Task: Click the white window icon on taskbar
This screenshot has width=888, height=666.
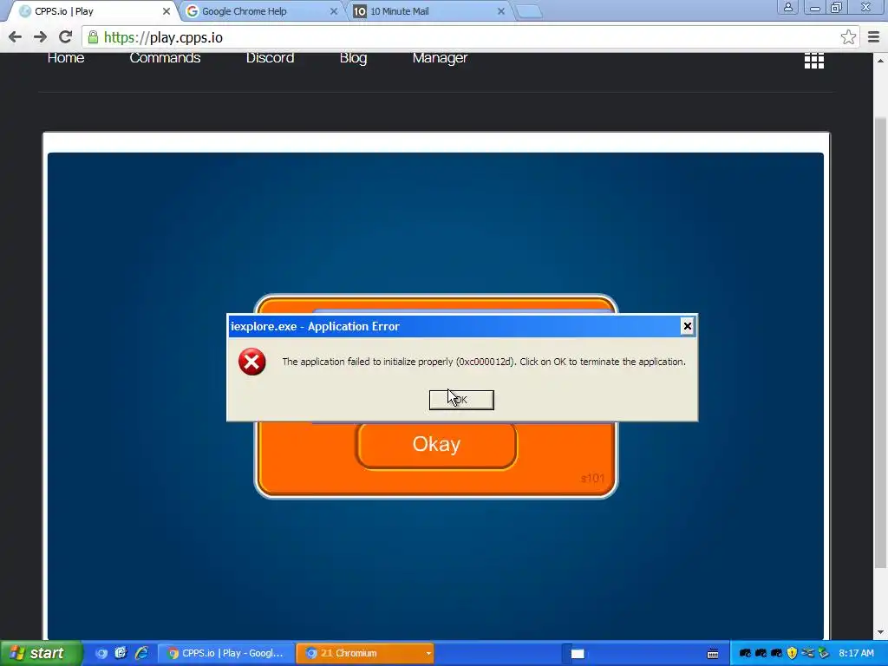Action: (577, 654)
